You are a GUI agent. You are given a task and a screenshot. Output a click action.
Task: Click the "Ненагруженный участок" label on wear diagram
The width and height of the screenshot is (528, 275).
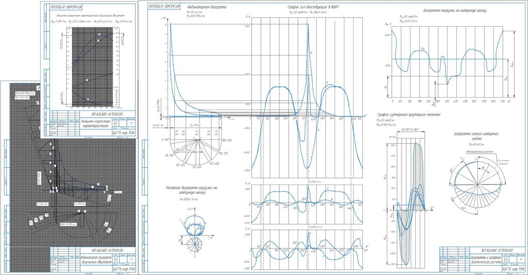[480, 152]
